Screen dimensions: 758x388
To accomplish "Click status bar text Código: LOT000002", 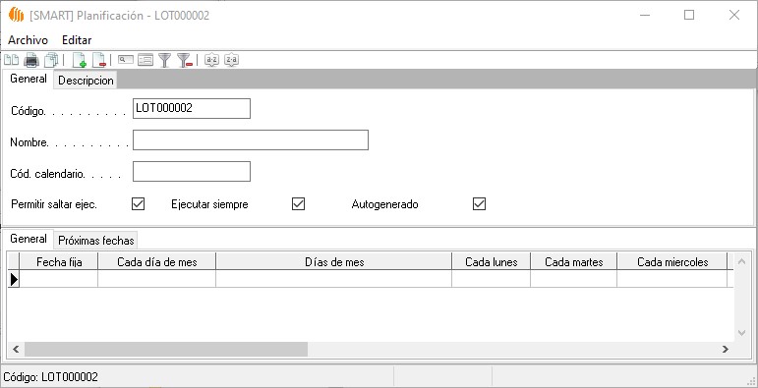I will (x=51, y=377).
